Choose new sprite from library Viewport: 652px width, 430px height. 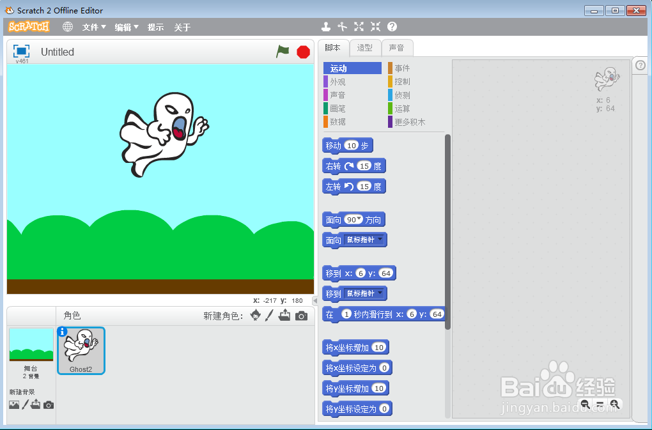[x=256, y=316]
